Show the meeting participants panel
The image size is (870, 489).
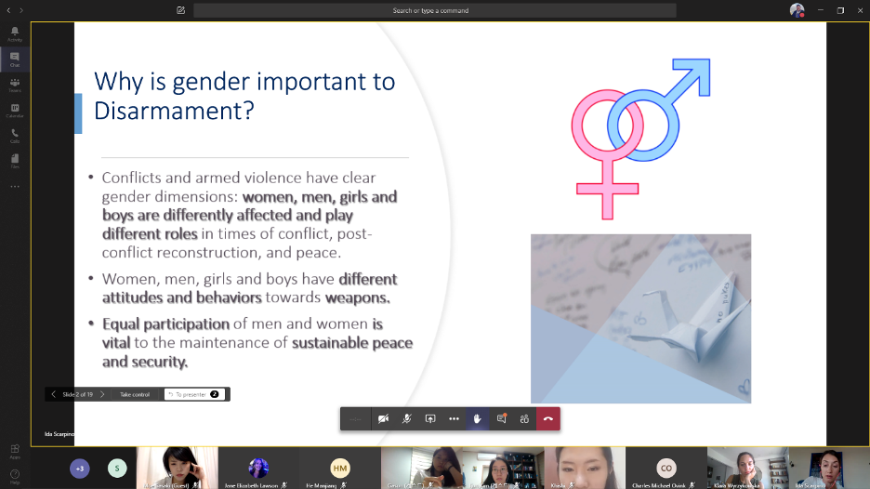point(524,418)
